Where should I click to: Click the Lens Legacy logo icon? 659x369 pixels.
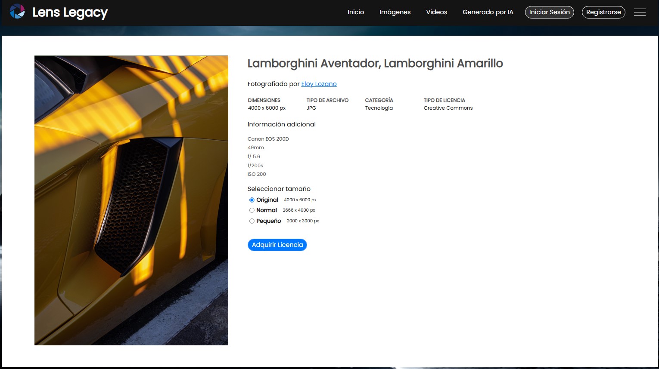coord(17,12)
